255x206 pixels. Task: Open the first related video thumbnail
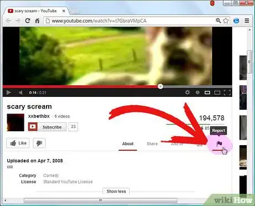point(243,68)
